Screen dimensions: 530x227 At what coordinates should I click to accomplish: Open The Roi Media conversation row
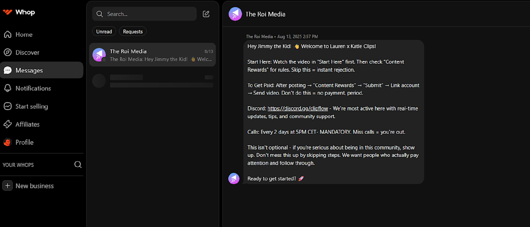tap(152, 55)
